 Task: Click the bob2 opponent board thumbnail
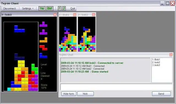pyautogui.click(x=87, y=34)
